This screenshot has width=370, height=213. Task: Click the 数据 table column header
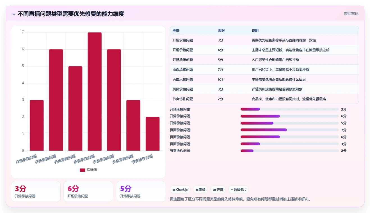click(221, 31)
